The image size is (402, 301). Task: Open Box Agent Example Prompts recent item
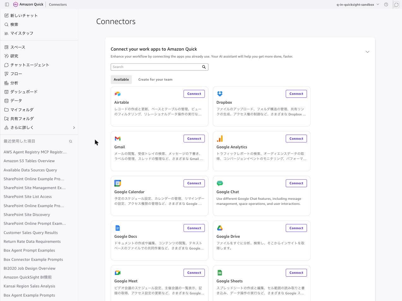tap(29, 295)
